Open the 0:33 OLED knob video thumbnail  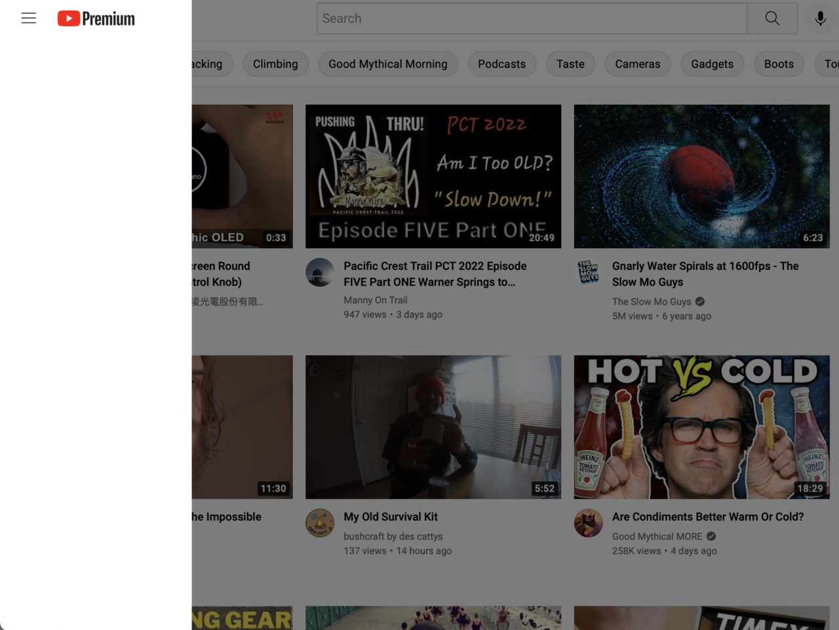243,176
